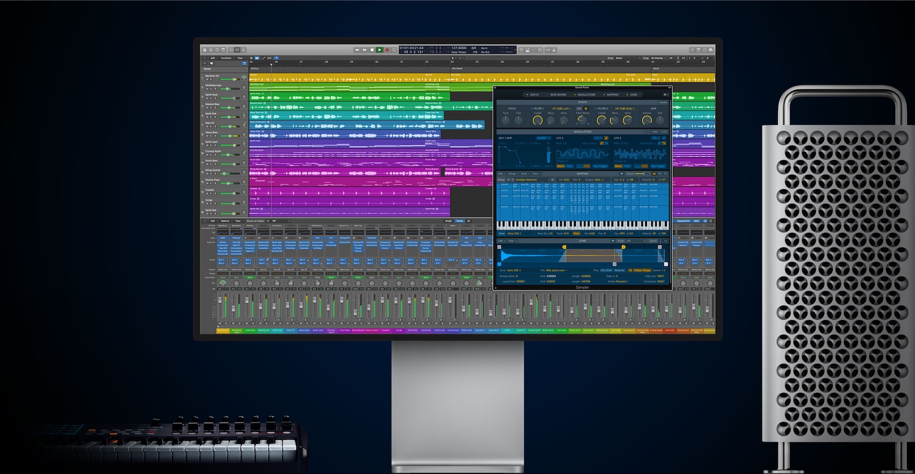Click the Reverse button in Zone pane
Screen dimensions: 915x474
619,270
